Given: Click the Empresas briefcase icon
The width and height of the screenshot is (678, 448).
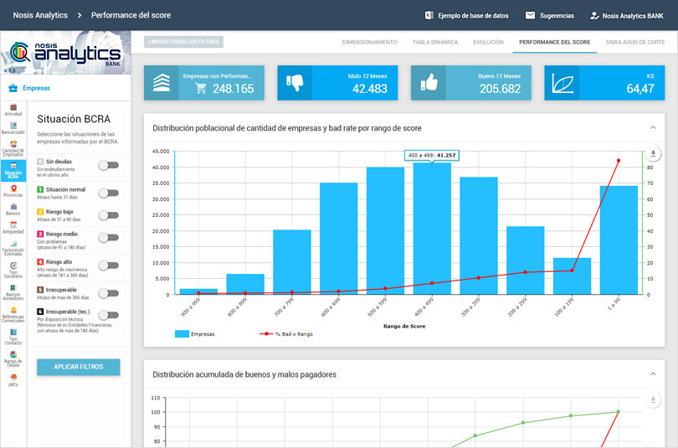Looking at the screenshot, I should [13, 88].
